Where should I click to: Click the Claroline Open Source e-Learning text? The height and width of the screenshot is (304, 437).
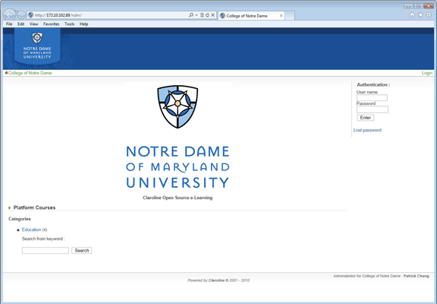click(178, 198)
